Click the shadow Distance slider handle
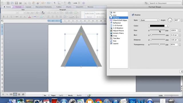The height and width of the screenshot is (103, 183). tap(151, 40)
